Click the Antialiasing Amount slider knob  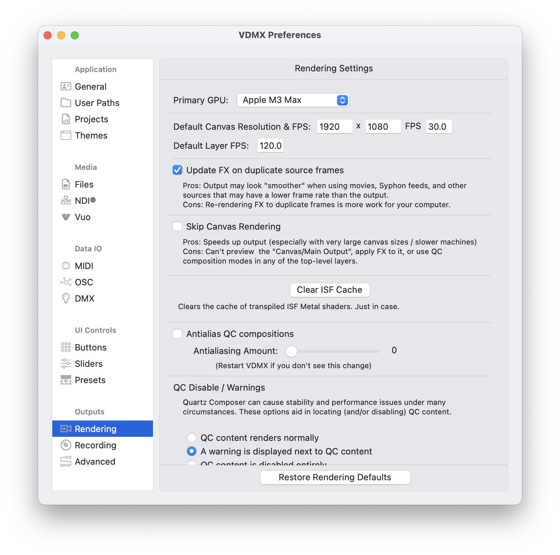point(291,351)
